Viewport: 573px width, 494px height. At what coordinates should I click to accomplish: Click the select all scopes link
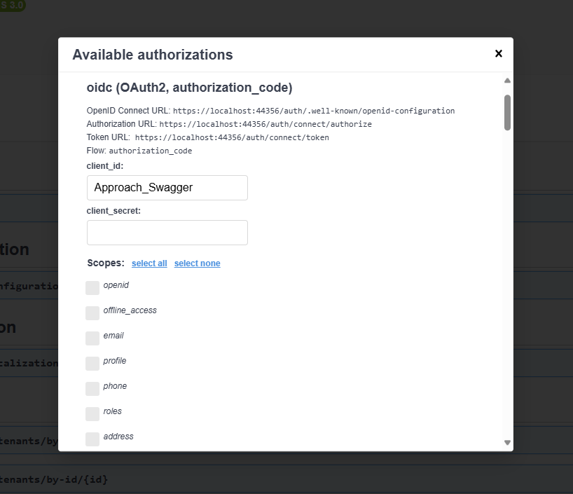pos(149,263)
